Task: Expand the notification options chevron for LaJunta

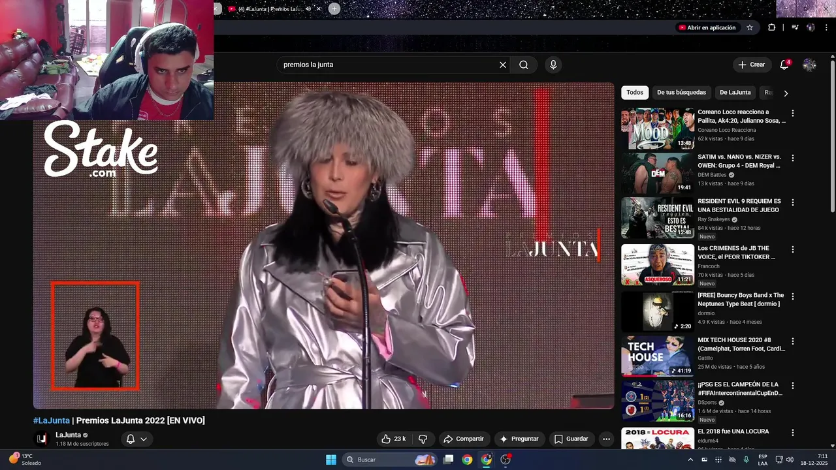Action: click(x=144, y=439)
